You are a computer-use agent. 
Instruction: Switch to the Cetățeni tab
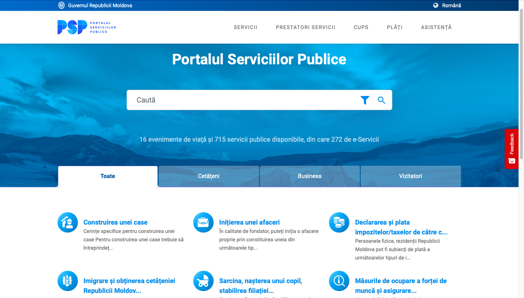coord(209,176)
